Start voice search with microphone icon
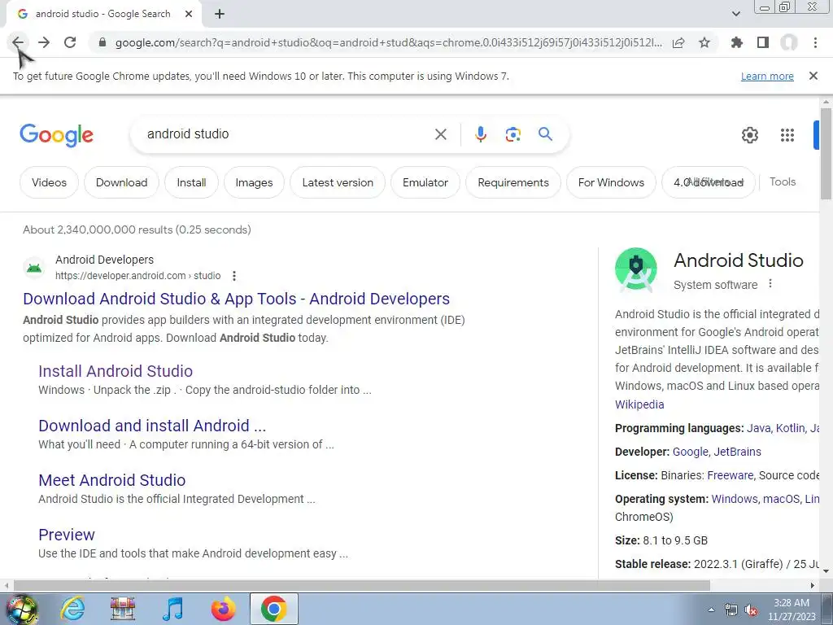This screenshot has width=833, height=625. [x=480, y=134]
